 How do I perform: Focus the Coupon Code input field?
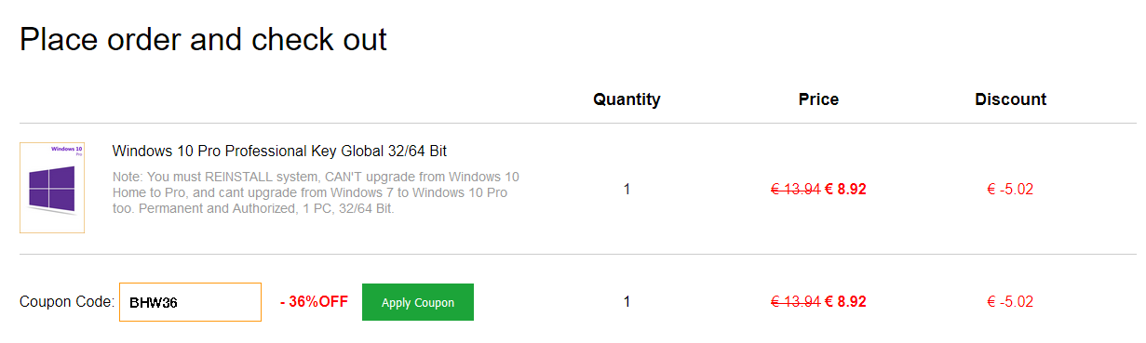click(190, 302)
